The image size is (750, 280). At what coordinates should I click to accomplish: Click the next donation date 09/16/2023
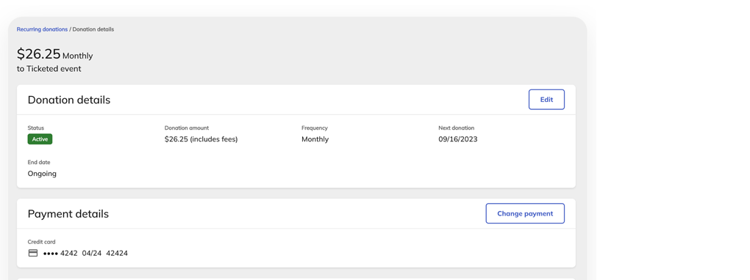pyautogui.click(x=458, y=139)
